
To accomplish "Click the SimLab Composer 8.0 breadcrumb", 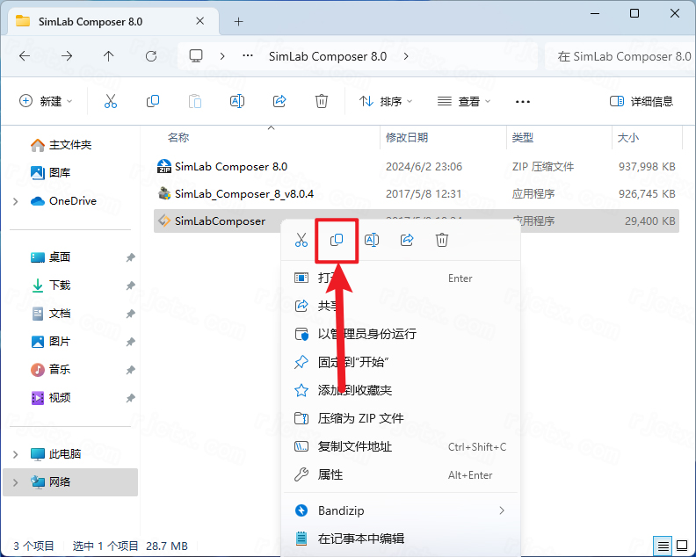I will click(x=328, y=56).
